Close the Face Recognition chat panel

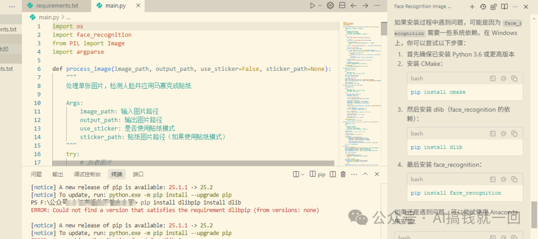point(526,6)
